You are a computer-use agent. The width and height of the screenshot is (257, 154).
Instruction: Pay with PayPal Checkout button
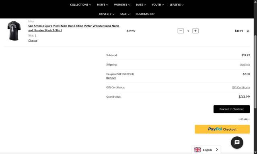tap(222, 129)
